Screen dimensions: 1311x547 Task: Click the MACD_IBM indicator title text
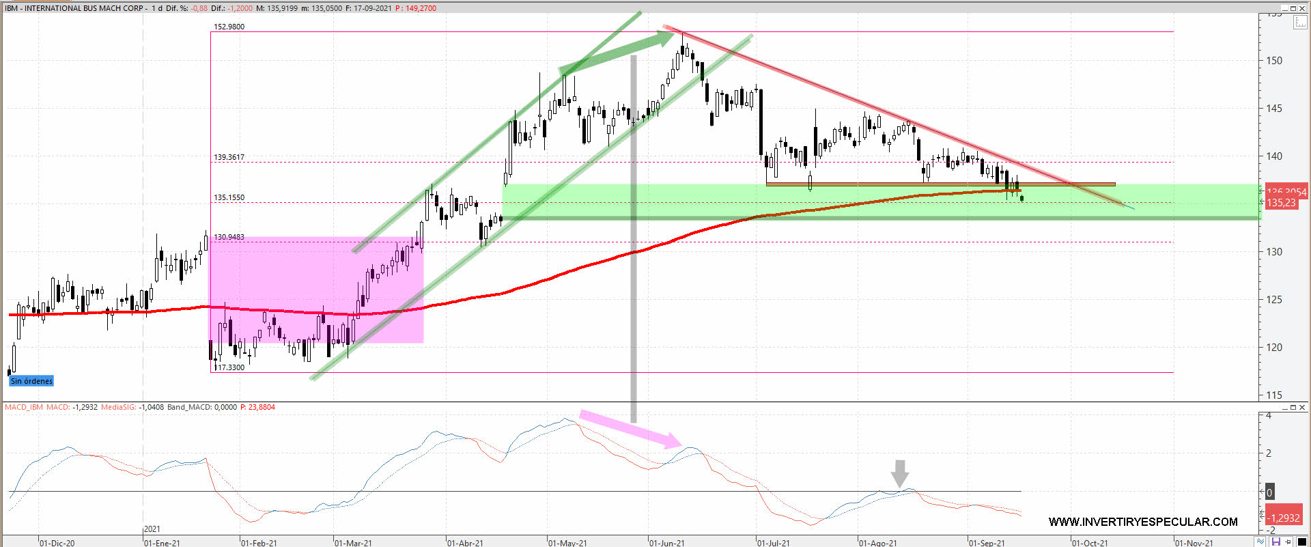tap(24, 407)
